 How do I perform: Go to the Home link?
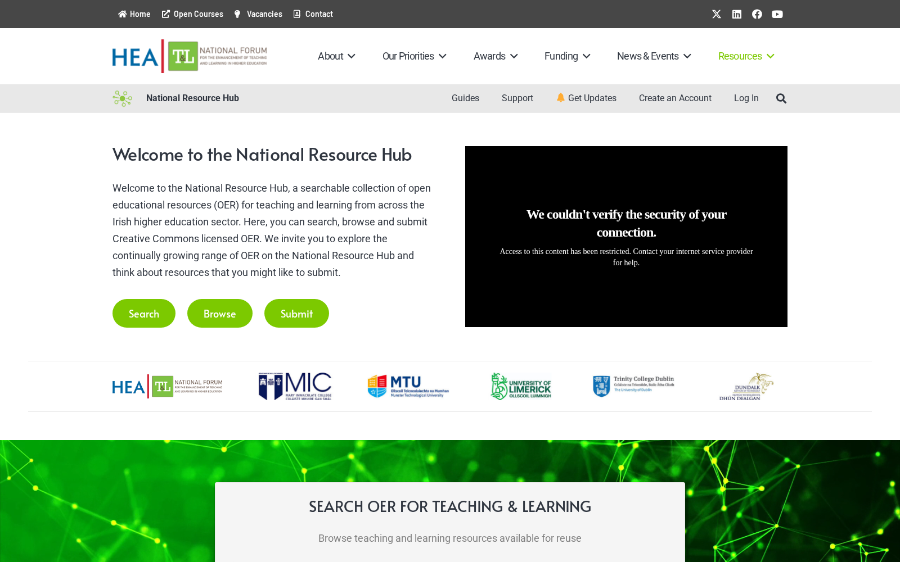(x=140, y=14)
